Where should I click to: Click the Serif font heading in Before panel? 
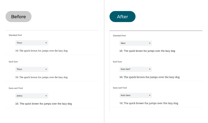13,62
